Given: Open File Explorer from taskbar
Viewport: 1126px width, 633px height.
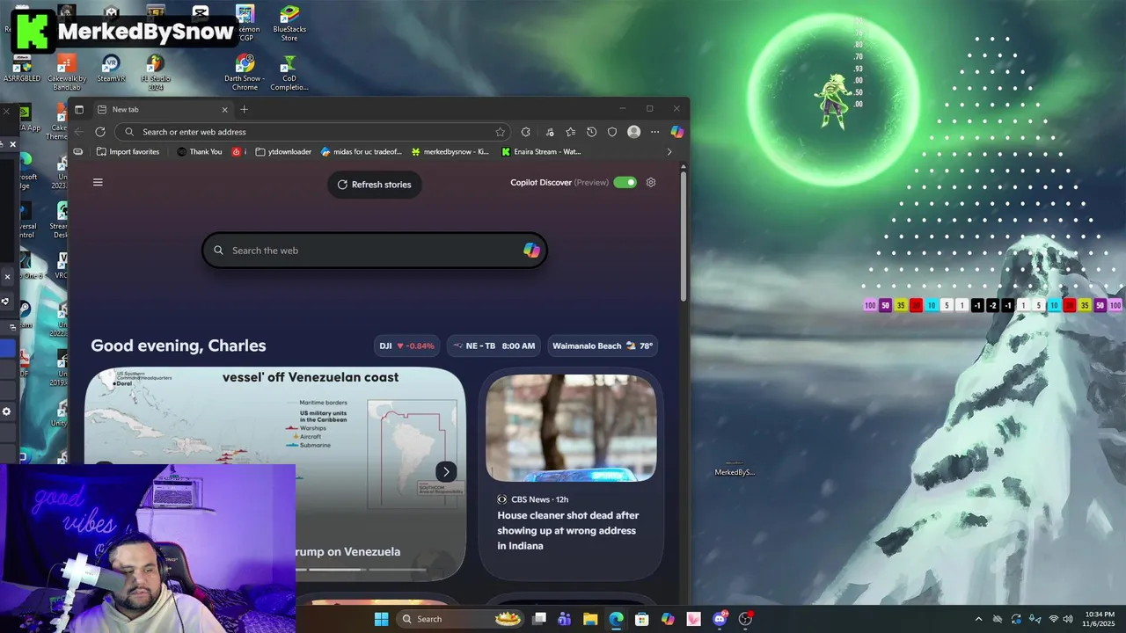Looking at the screenshot, I should 590,619.
